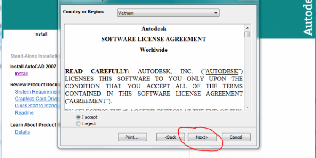Click the license agreement scrollbar thumb

tap(247, 35)
